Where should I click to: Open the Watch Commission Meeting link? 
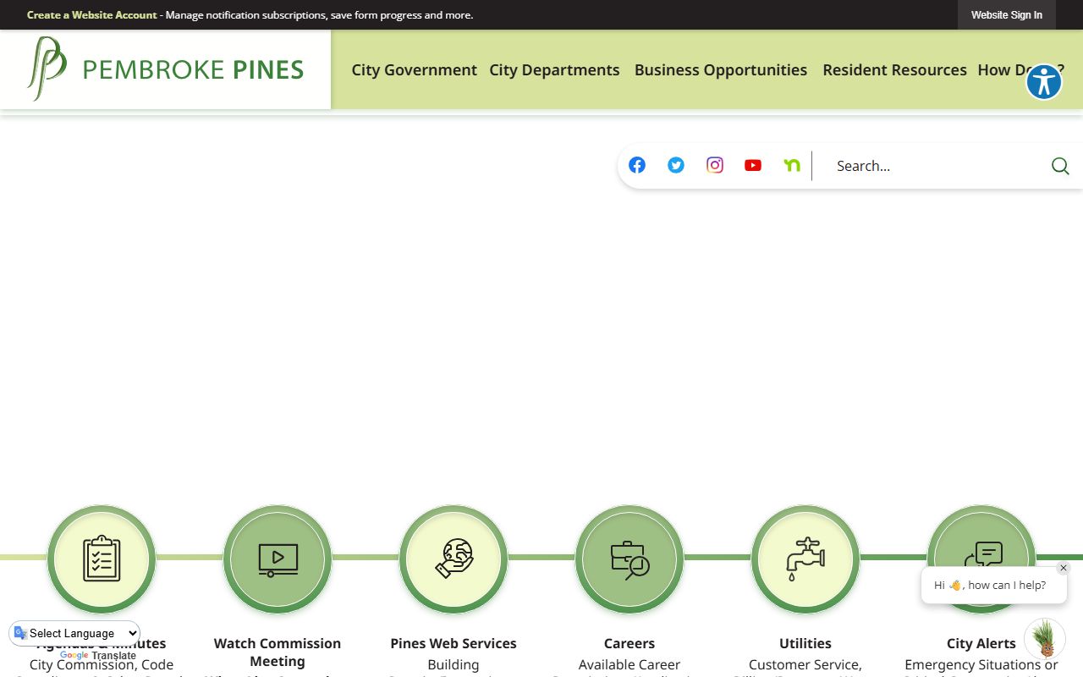(x=278, y=652)
